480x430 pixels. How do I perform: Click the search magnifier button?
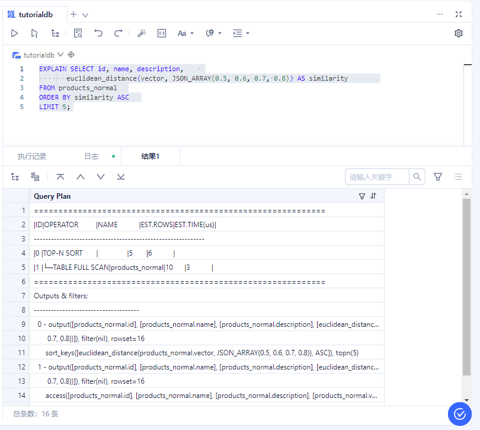[417, 177]
